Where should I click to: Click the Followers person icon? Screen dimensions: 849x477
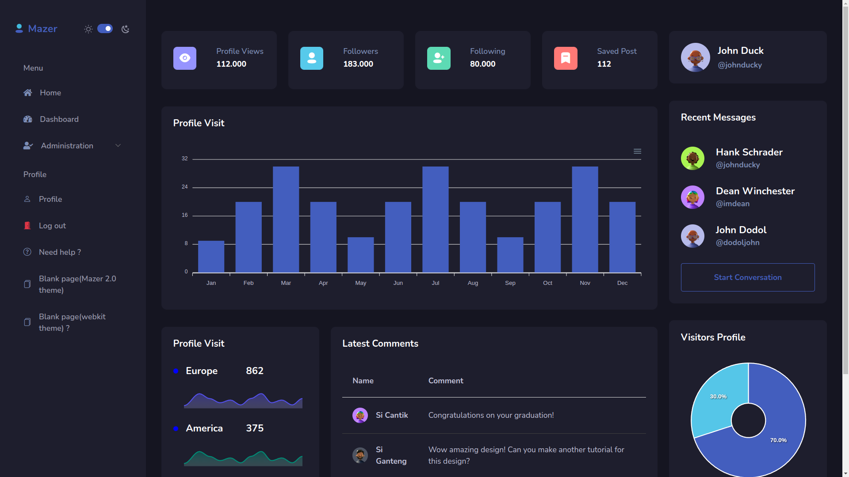click(312, 58)
